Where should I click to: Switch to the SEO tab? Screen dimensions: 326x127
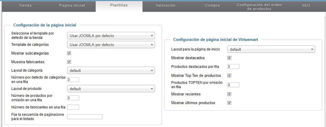(x=306, y=5)
